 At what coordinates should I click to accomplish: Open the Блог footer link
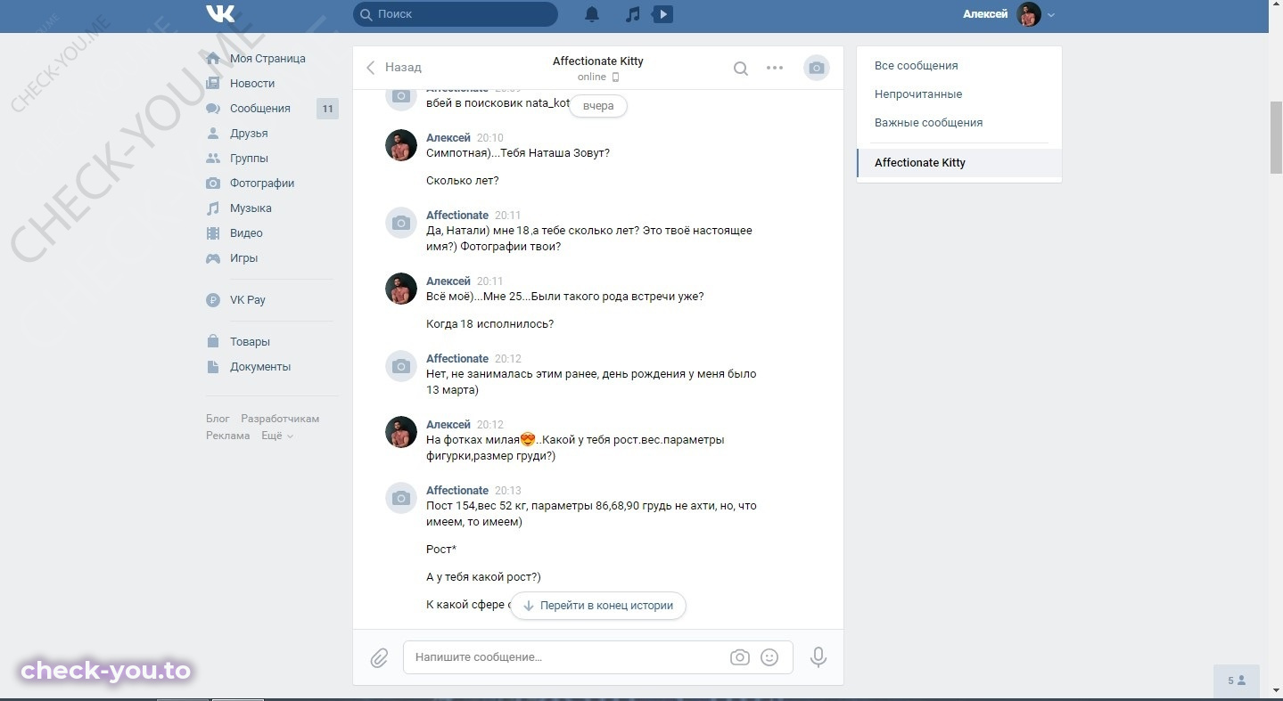(x=218, y=419)
